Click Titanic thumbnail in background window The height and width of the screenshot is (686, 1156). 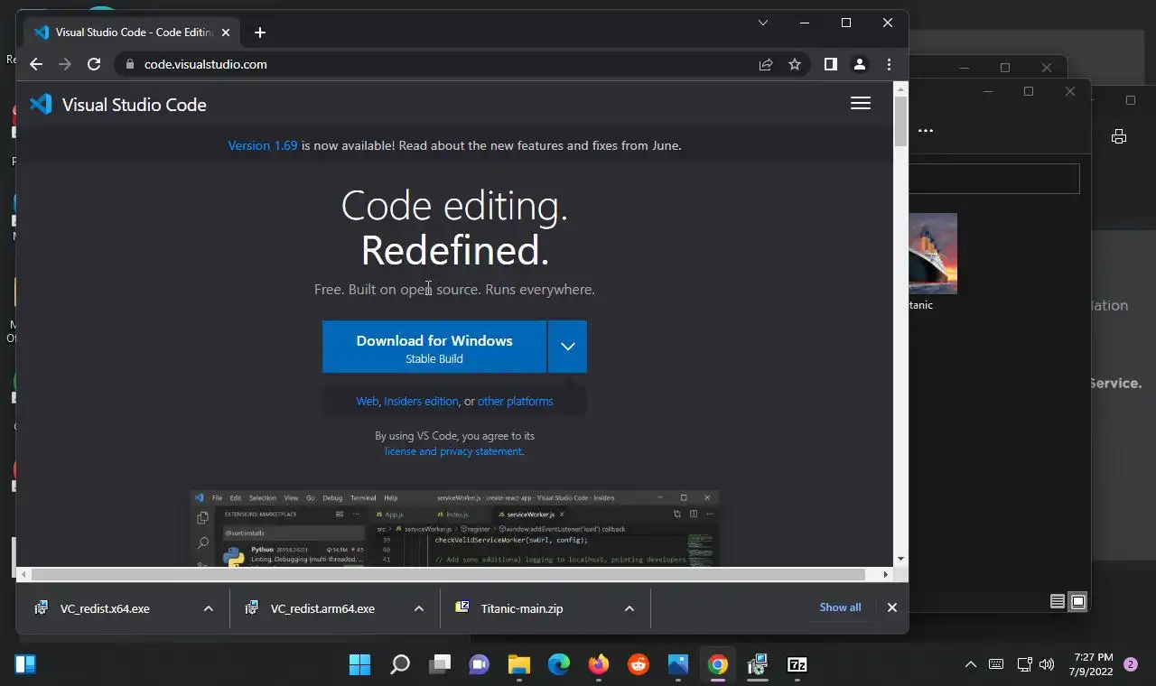pos(933,254)
